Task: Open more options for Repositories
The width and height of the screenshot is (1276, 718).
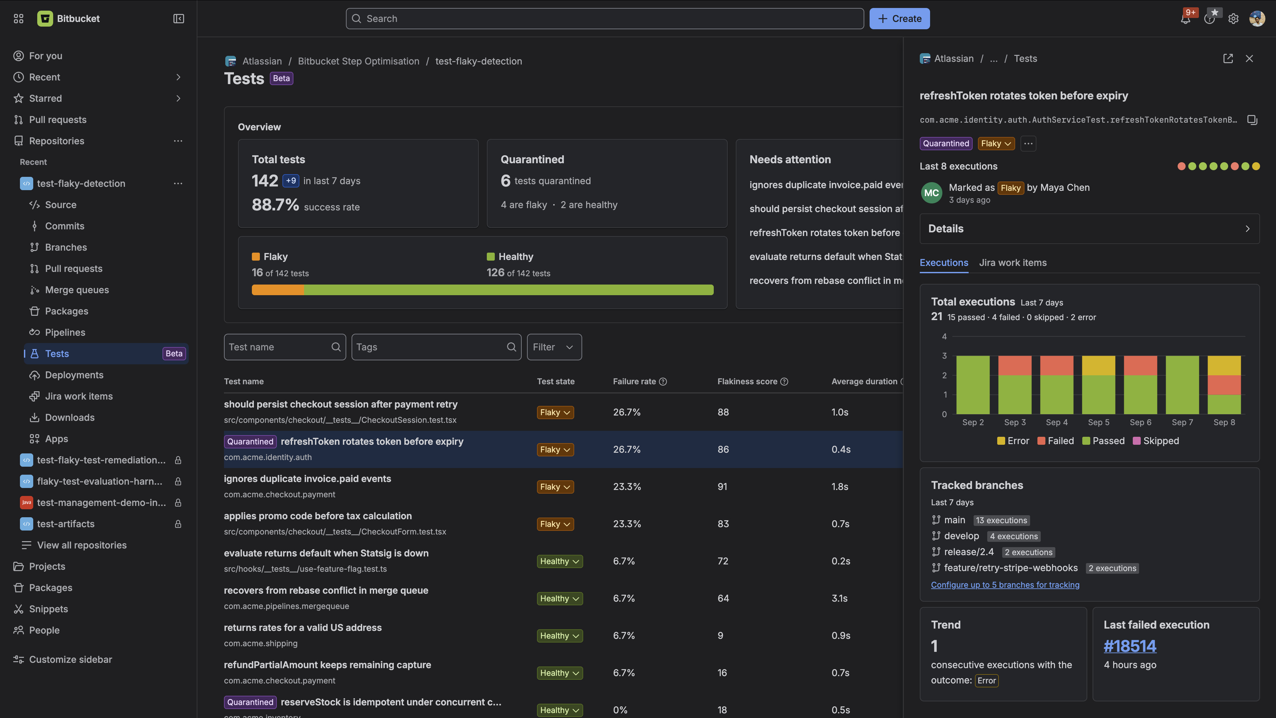Action: 178,141
